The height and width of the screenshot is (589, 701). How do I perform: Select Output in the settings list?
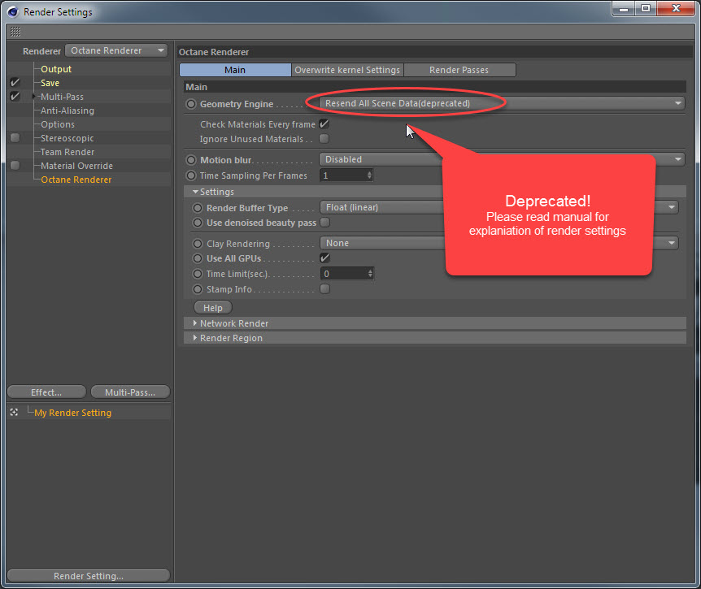click(x=56, y=69)
